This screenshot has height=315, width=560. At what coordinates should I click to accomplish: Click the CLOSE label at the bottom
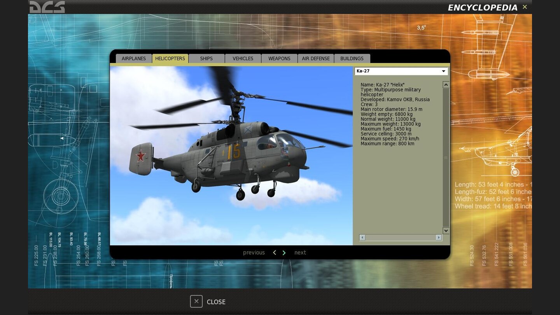click(x=216, y=302)
